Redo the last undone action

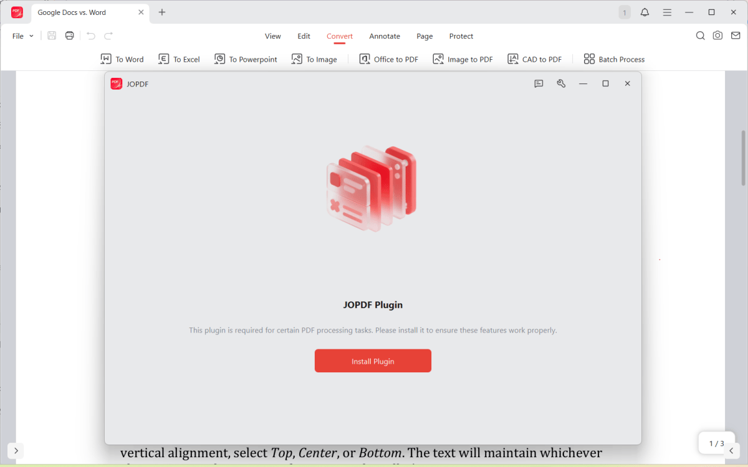pos(108,36)
